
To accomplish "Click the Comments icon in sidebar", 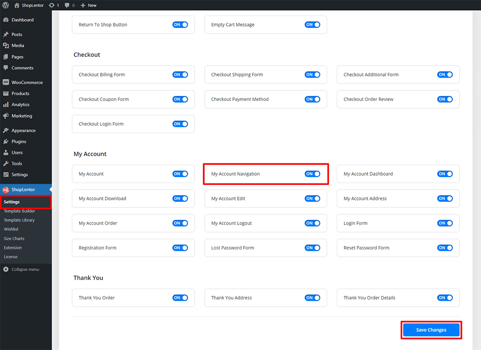I will click(x=6, y=68).
